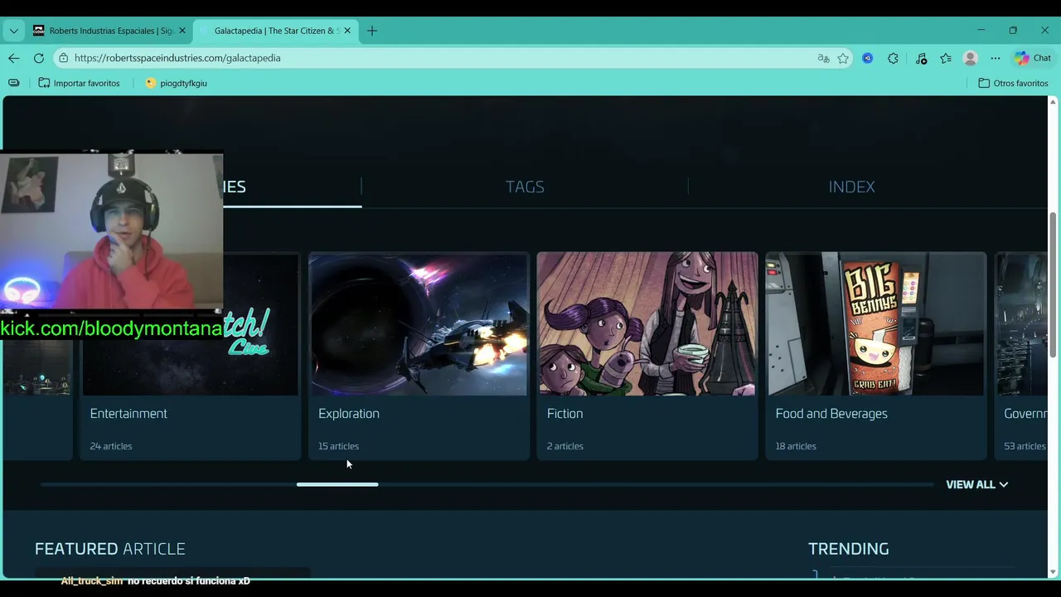
Task: Click the Fiction category title
Action: click(565, 413)
